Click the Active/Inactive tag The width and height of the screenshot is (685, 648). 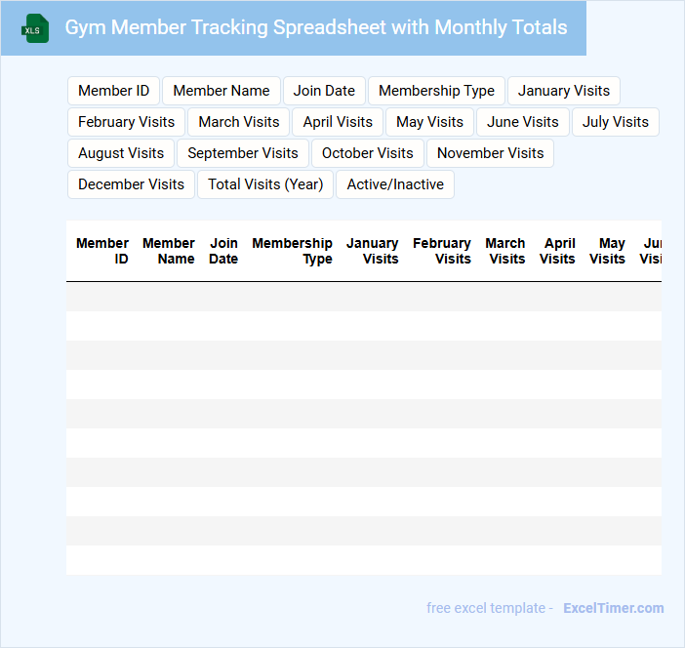[x=395, y=184]
